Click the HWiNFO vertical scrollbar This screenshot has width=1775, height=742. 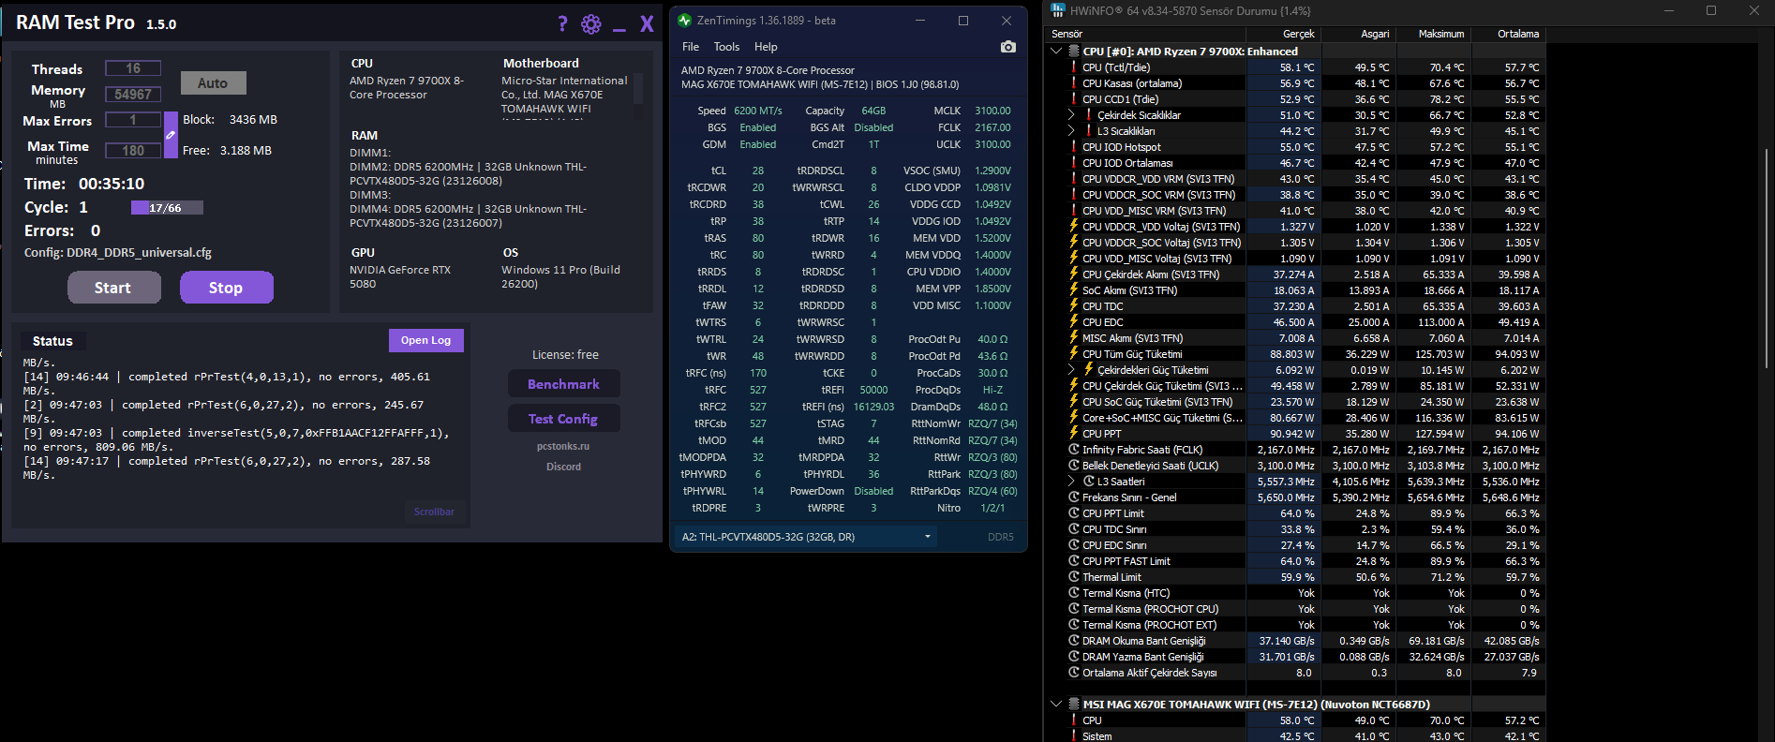pyautogui.click(x=1766, y=258)
